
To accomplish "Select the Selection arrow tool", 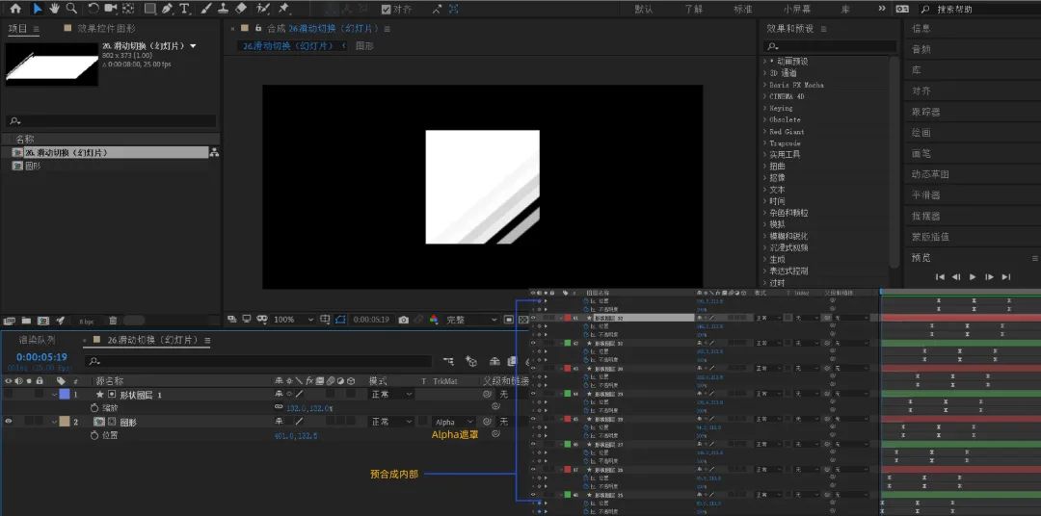I will point(37,9).
